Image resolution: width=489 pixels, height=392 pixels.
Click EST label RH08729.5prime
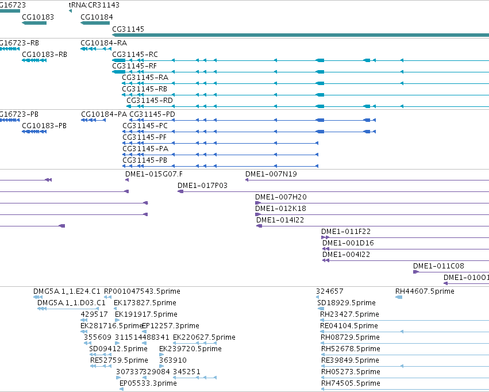350,337
